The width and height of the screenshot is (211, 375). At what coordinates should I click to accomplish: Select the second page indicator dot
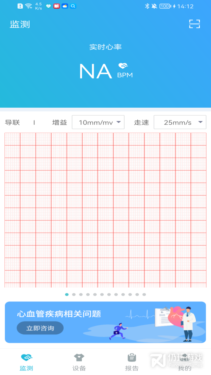tap(74, 294)
